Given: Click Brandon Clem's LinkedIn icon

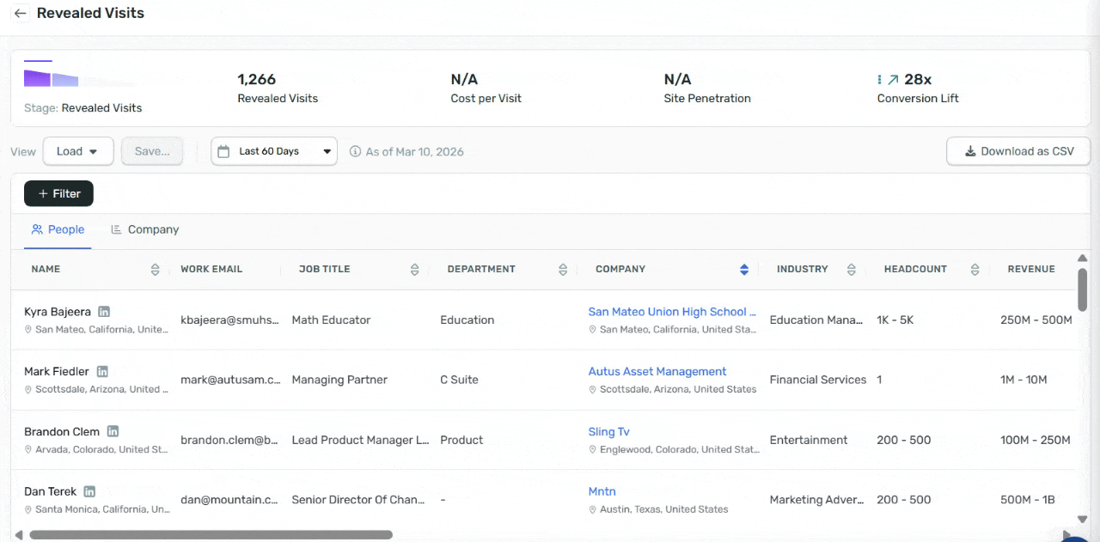Looking at the screenshot, I should point(113,432).
